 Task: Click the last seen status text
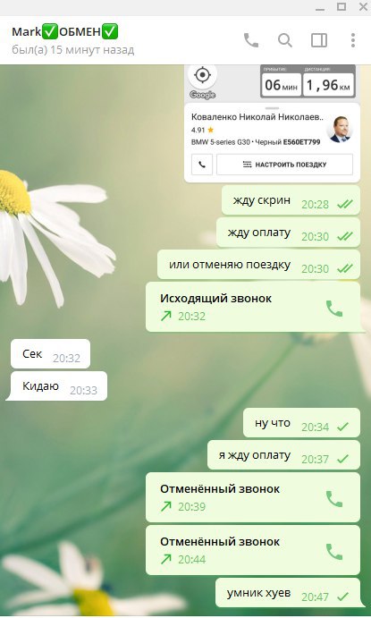[x=73, y=50]
